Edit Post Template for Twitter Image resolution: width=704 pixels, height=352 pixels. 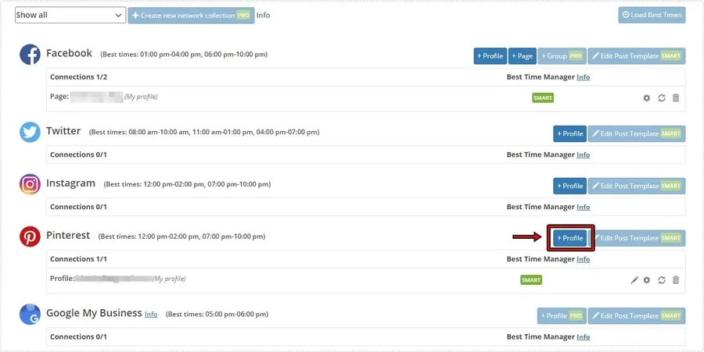point(636,133)
